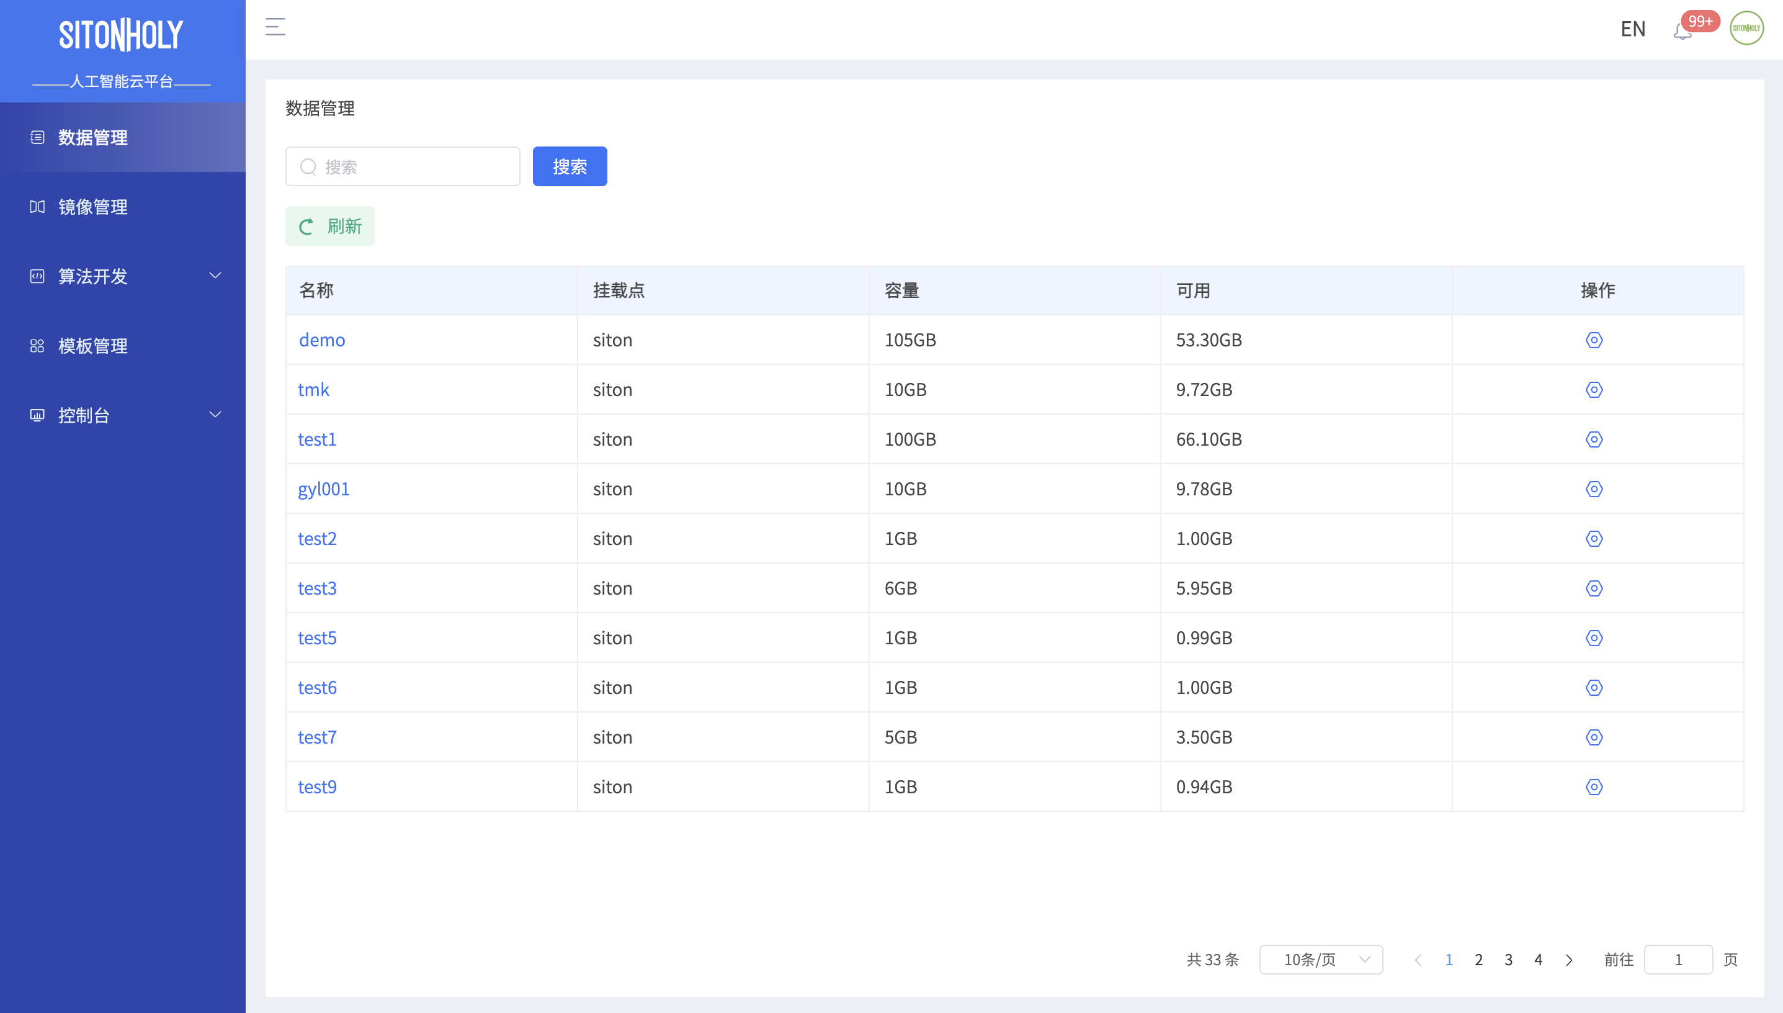The height and width of the screenshot is (1013, 1783).
Task: Click the 操作 column header
Action: tap(1598, 290)
